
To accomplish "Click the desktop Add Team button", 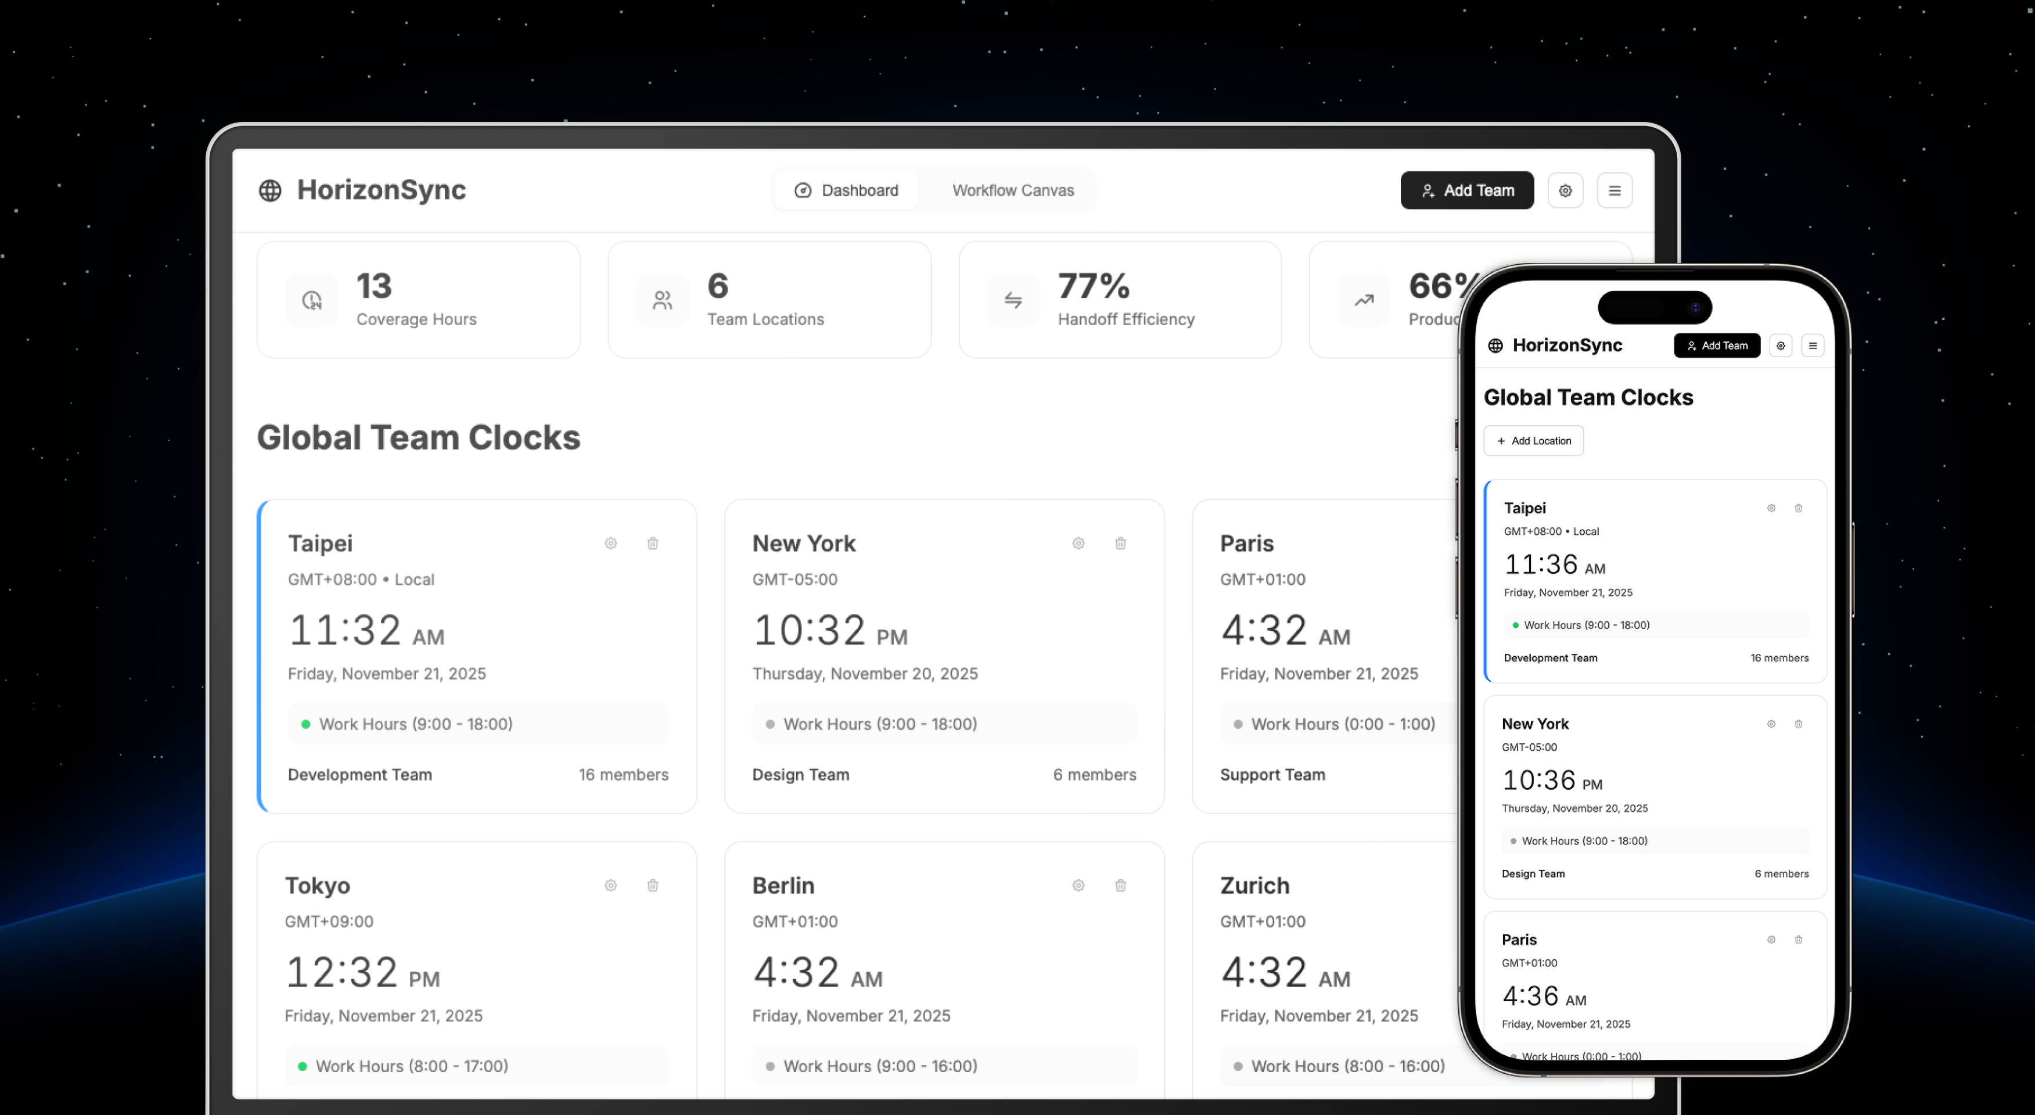I will pos(1467,190).
